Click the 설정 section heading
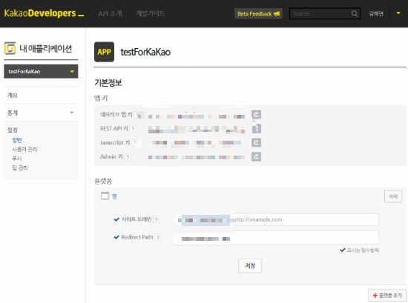Viewport: 408px width, 303px height. [x=13, y=130]
